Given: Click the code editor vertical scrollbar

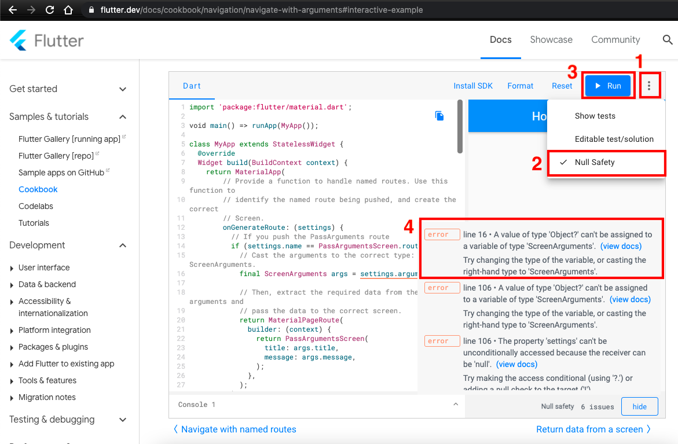Looking at the screenshot, I should coord(460,127).
